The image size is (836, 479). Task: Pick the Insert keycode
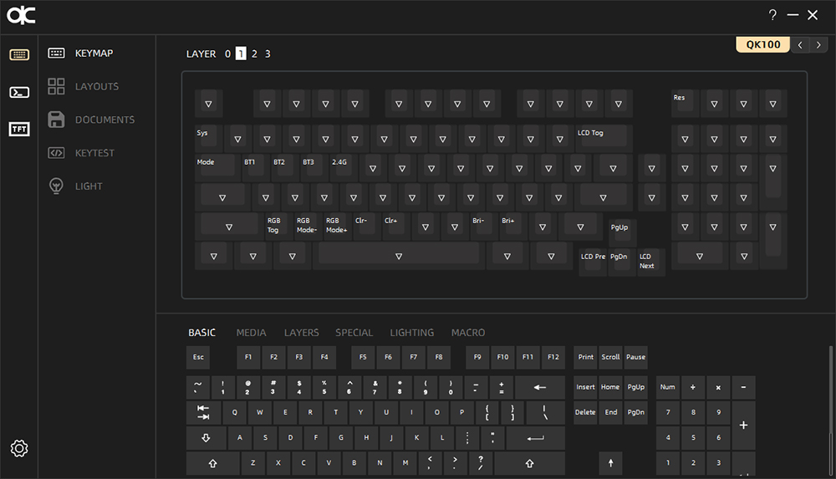coord(585,387)
